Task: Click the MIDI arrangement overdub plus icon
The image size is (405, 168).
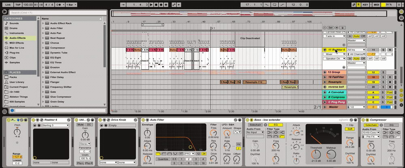Action: tap(166, 4)
